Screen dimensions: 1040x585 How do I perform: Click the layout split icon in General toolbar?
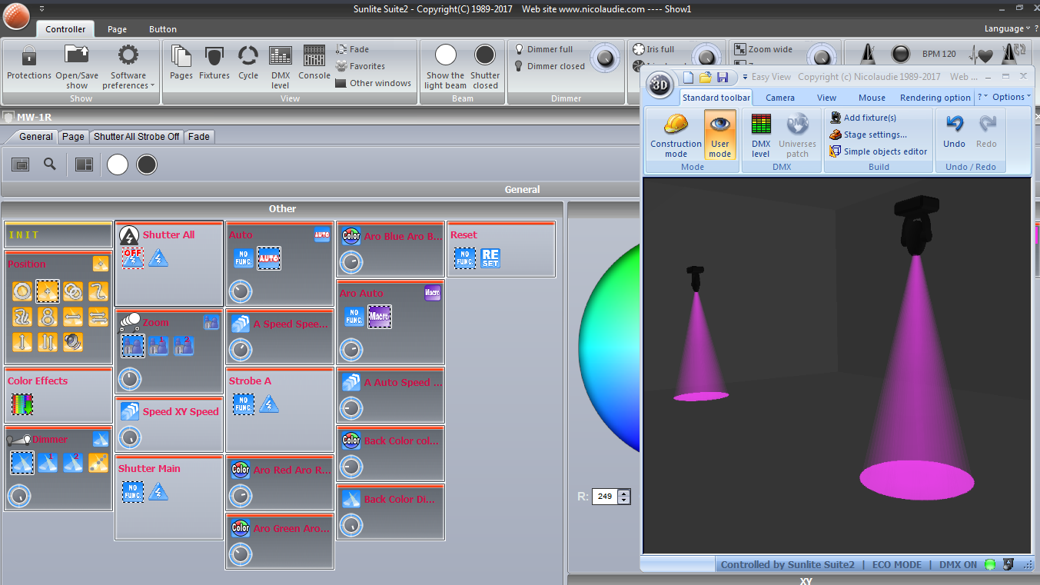click(83, 165)
